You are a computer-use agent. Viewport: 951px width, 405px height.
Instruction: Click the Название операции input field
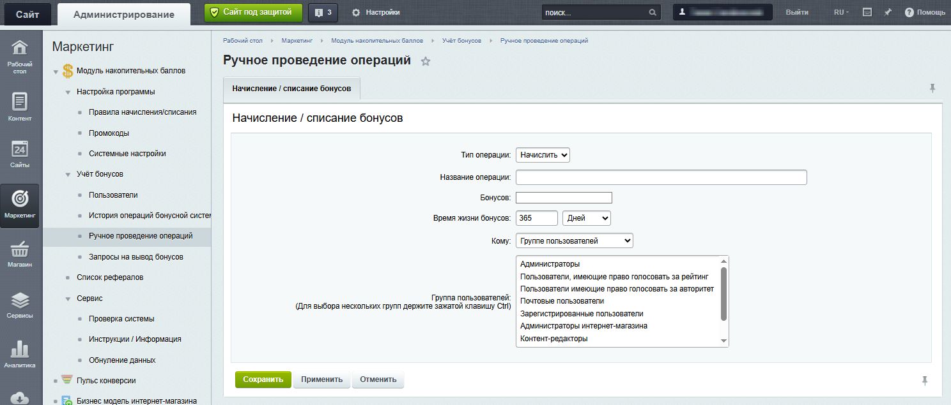point(661,177)
